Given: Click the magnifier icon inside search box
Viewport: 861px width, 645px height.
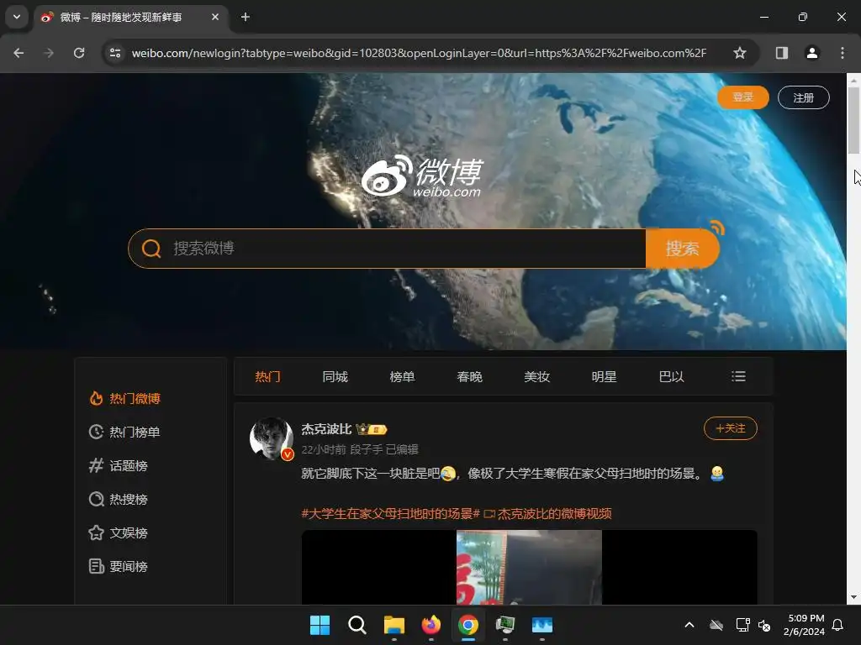Looking at the screenshot, I should (151, 249).
